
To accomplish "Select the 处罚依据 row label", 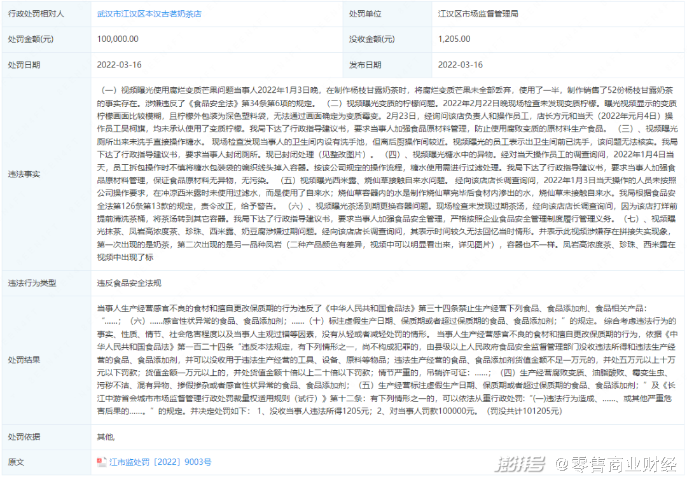I will click(x=24, y=437).
